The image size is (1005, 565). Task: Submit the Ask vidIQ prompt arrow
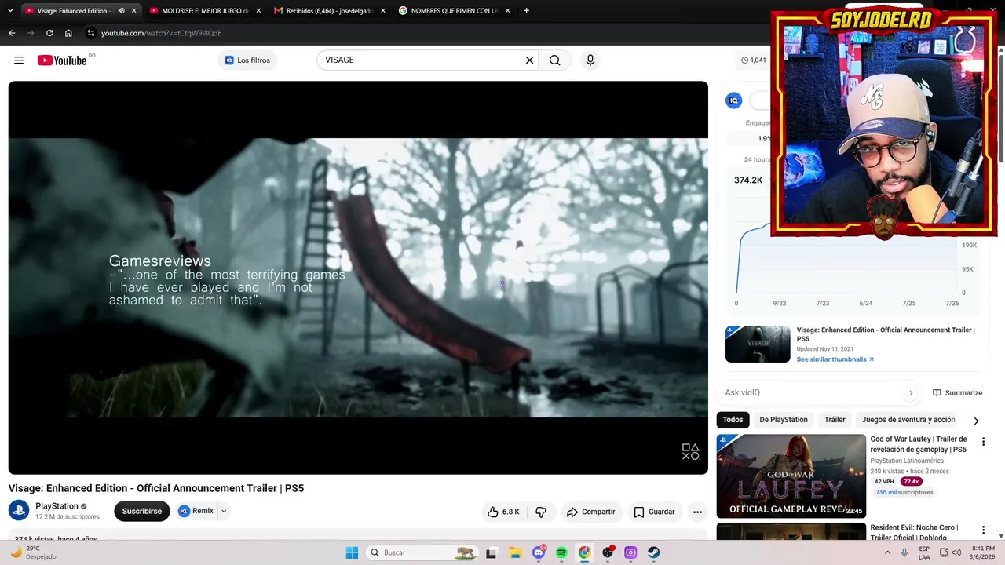[911, 393]
